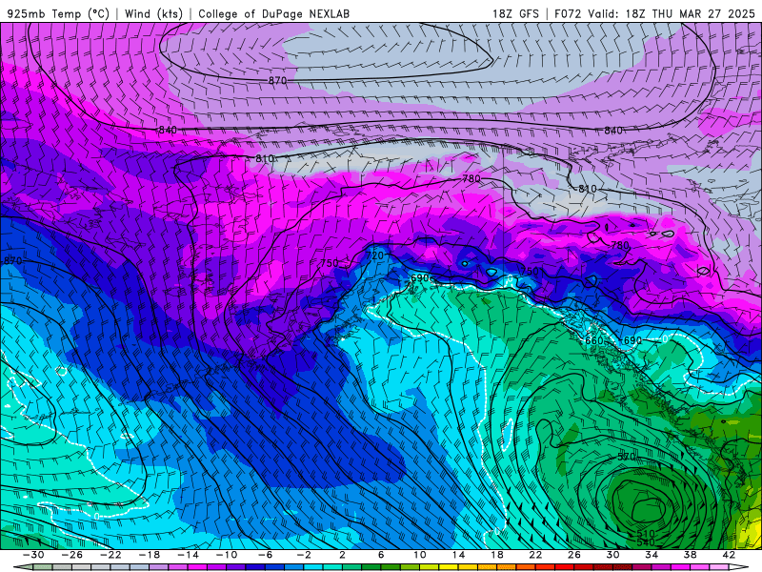Click the -14 colorbar tick label
Image resolution: width=762 pixels, height=572 pixels.
188,555
